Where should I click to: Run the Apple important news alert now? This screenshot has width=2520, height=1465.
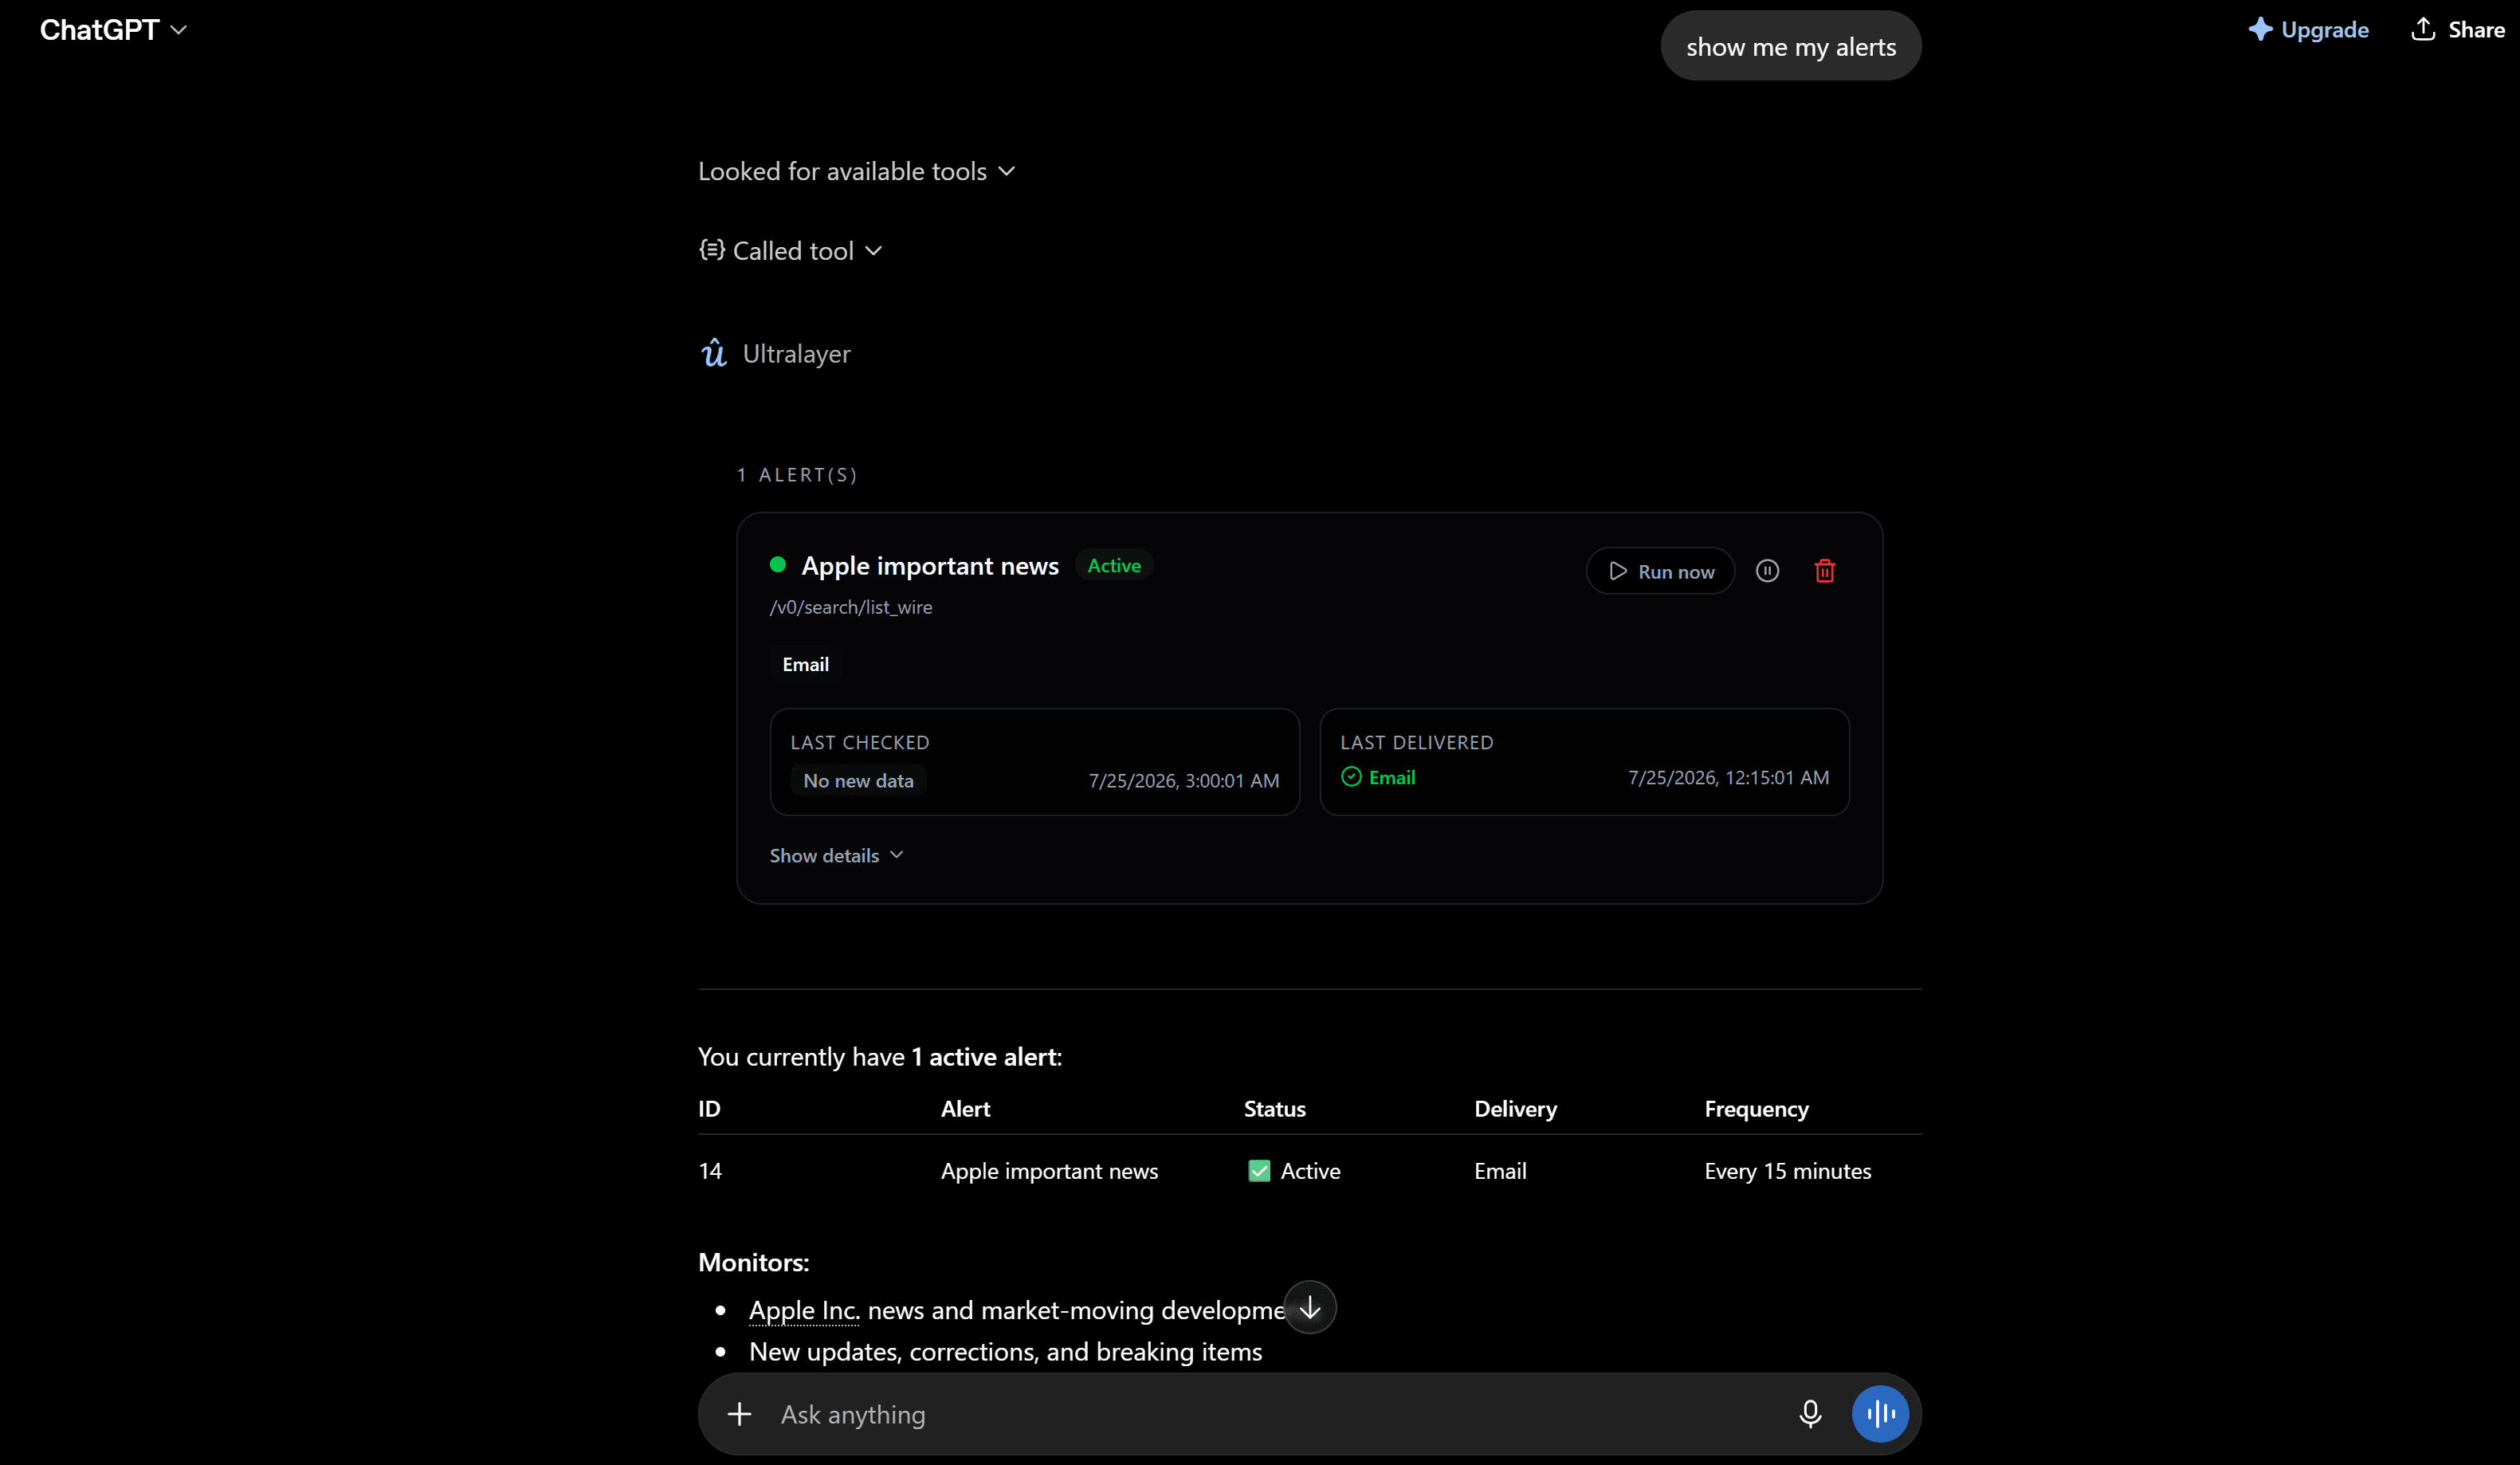[x=1660, y=571]
